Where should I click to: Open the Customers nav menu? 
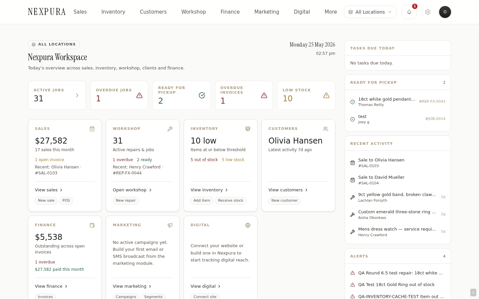coord(153,12)
